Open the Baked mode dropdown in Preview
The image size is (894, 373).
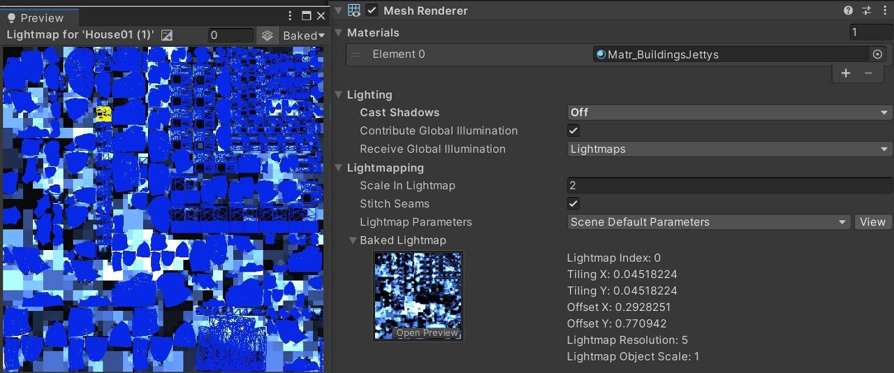303,35
